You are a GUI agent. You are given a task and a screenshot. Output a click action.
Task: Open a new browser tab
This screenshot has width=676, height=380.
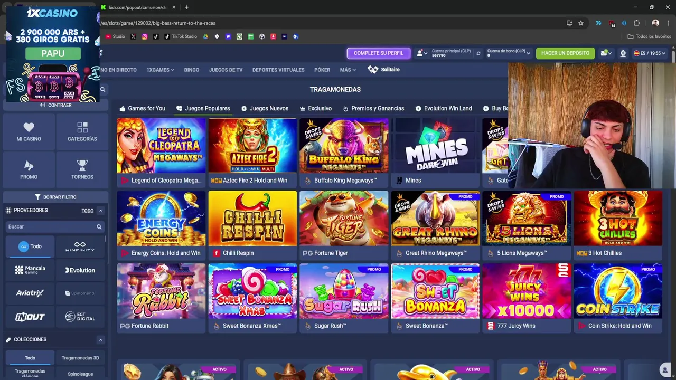point(186,7)
